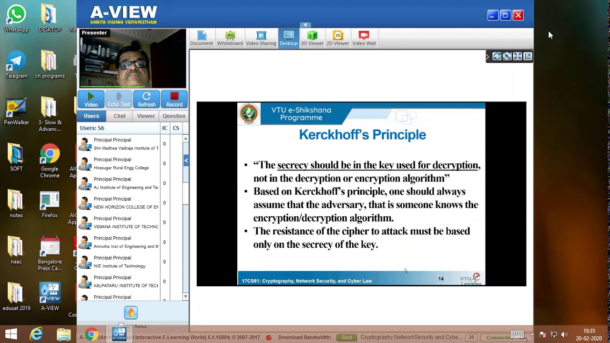Click the refresh icon in the view toolbar
Screen dimensions: 610x343
pyautogui.click(x=497, y=56)
